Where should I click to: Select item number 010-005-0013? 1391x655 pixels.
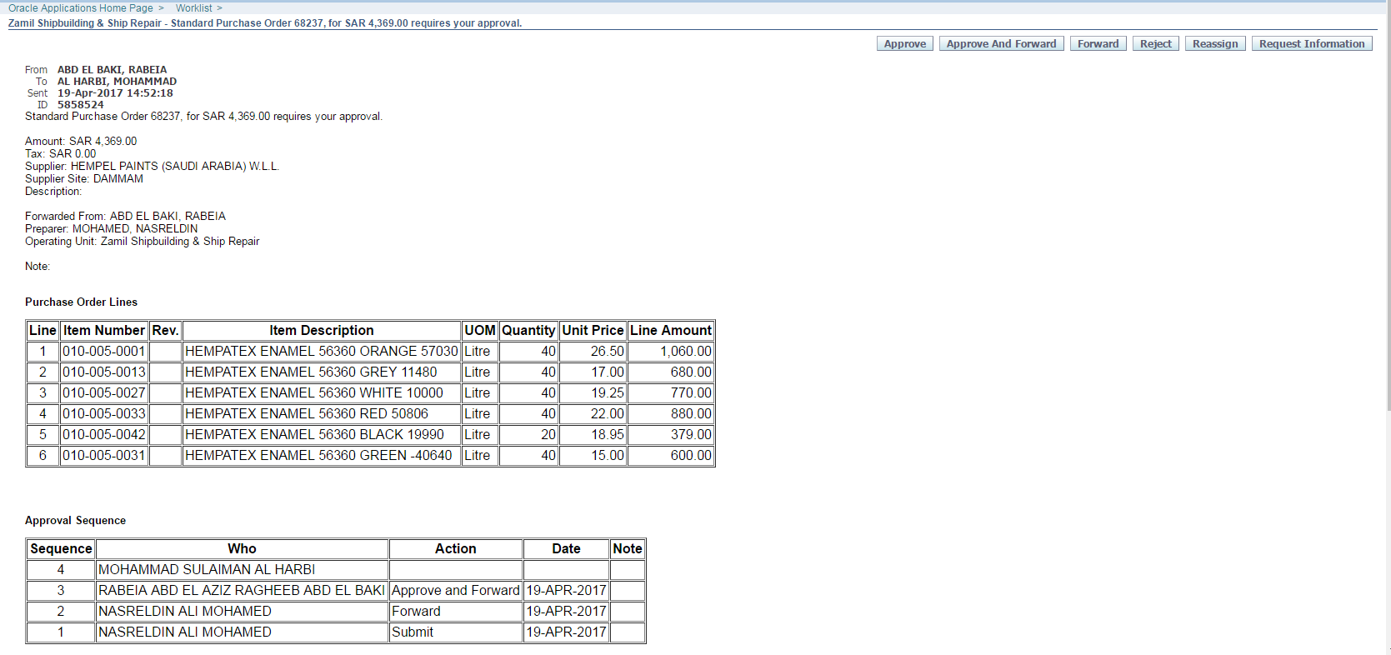point(104,372)
